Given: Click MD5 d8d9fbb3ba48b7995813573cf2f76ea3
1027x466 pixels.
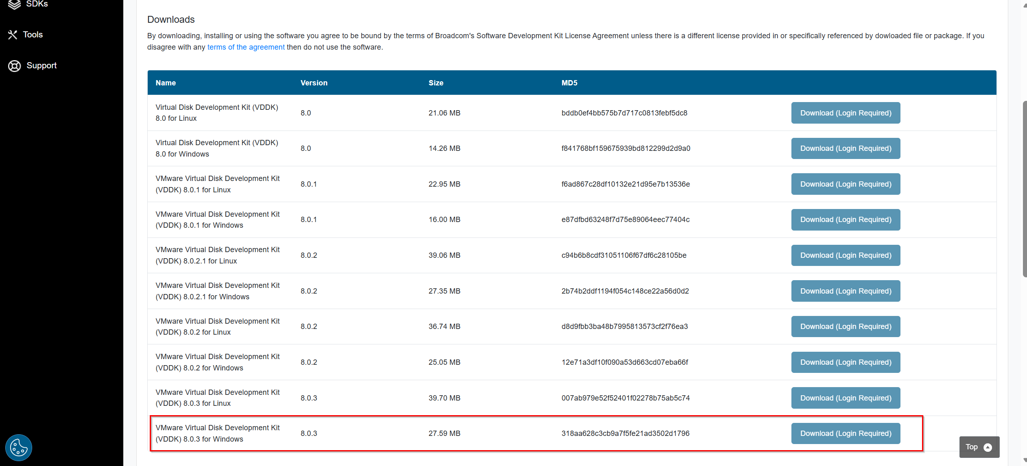Looking at the screenshot, I should pos(625,327).
